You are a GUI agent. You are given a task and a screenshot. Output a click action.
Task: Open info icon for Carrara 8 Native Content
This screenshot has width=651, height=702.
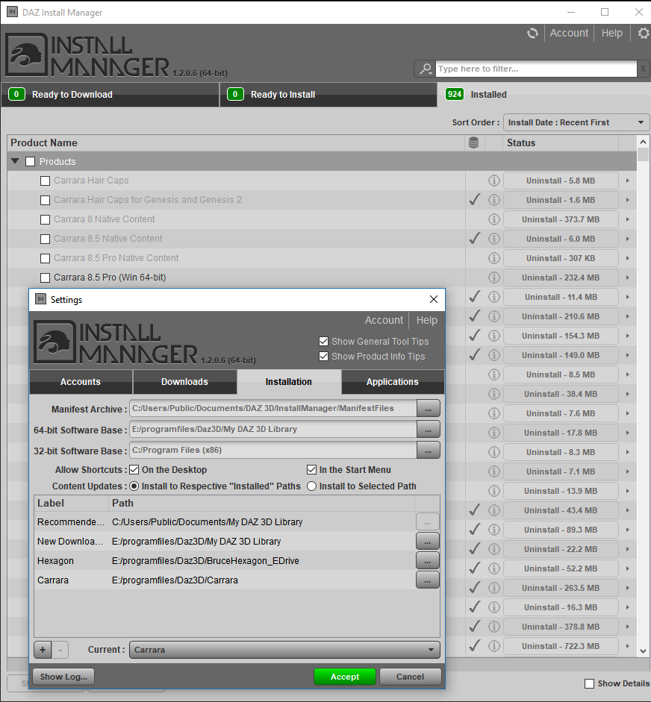(493, 219)
